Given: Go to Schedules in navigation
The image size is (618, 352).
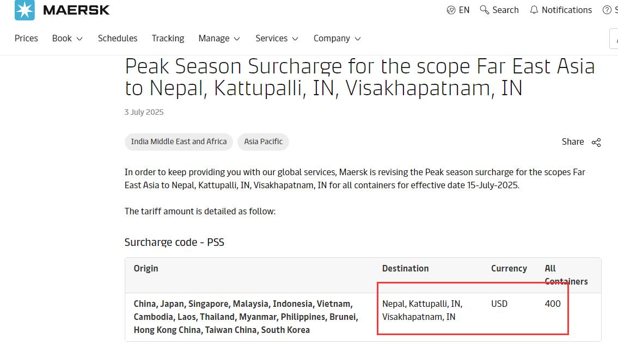Looking at the screenshot, I should click(x=118, y=38).
